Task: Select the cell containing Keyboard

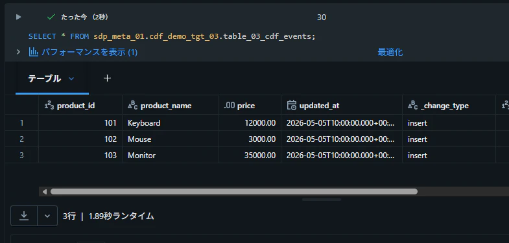Action: pos(171,122)
